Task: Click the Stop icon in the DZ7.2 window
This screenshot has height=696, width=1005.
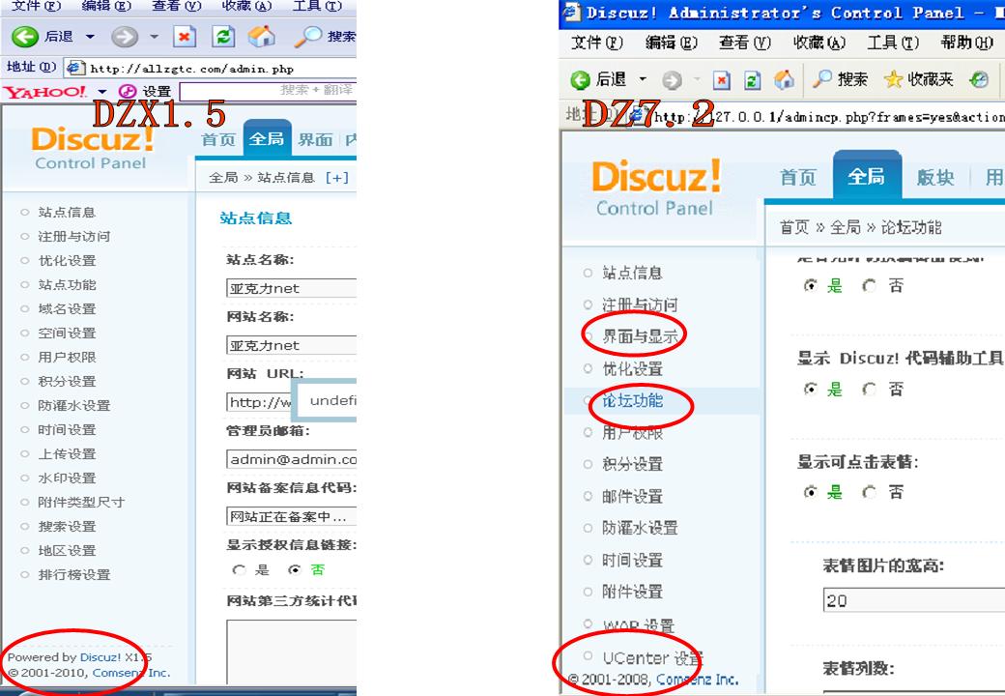Action: coord(722,80)
